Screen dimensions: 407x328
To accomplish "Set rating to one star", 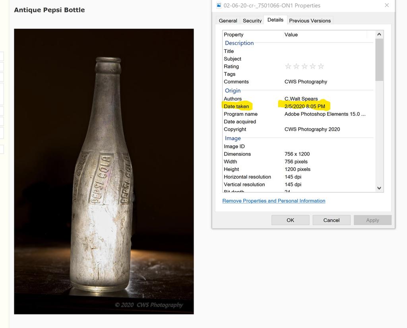I will pos(288,66).
